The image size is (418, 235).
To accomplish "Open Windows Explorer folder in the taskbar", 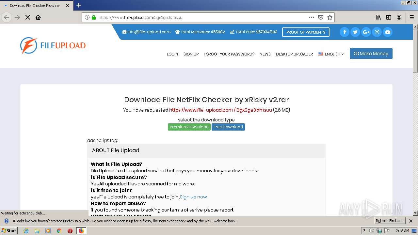I will pyautogui.click(x=37, y=231).
